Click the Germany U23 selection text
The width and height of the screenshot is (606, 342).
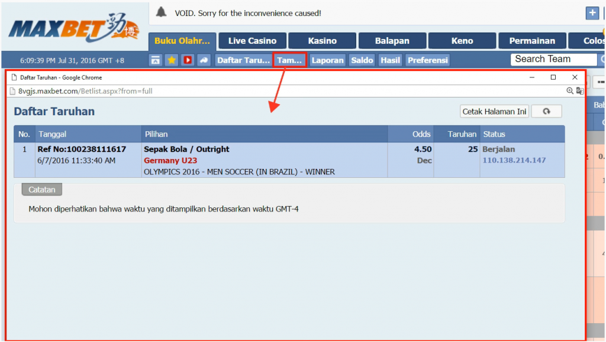(x=170, y=161)
